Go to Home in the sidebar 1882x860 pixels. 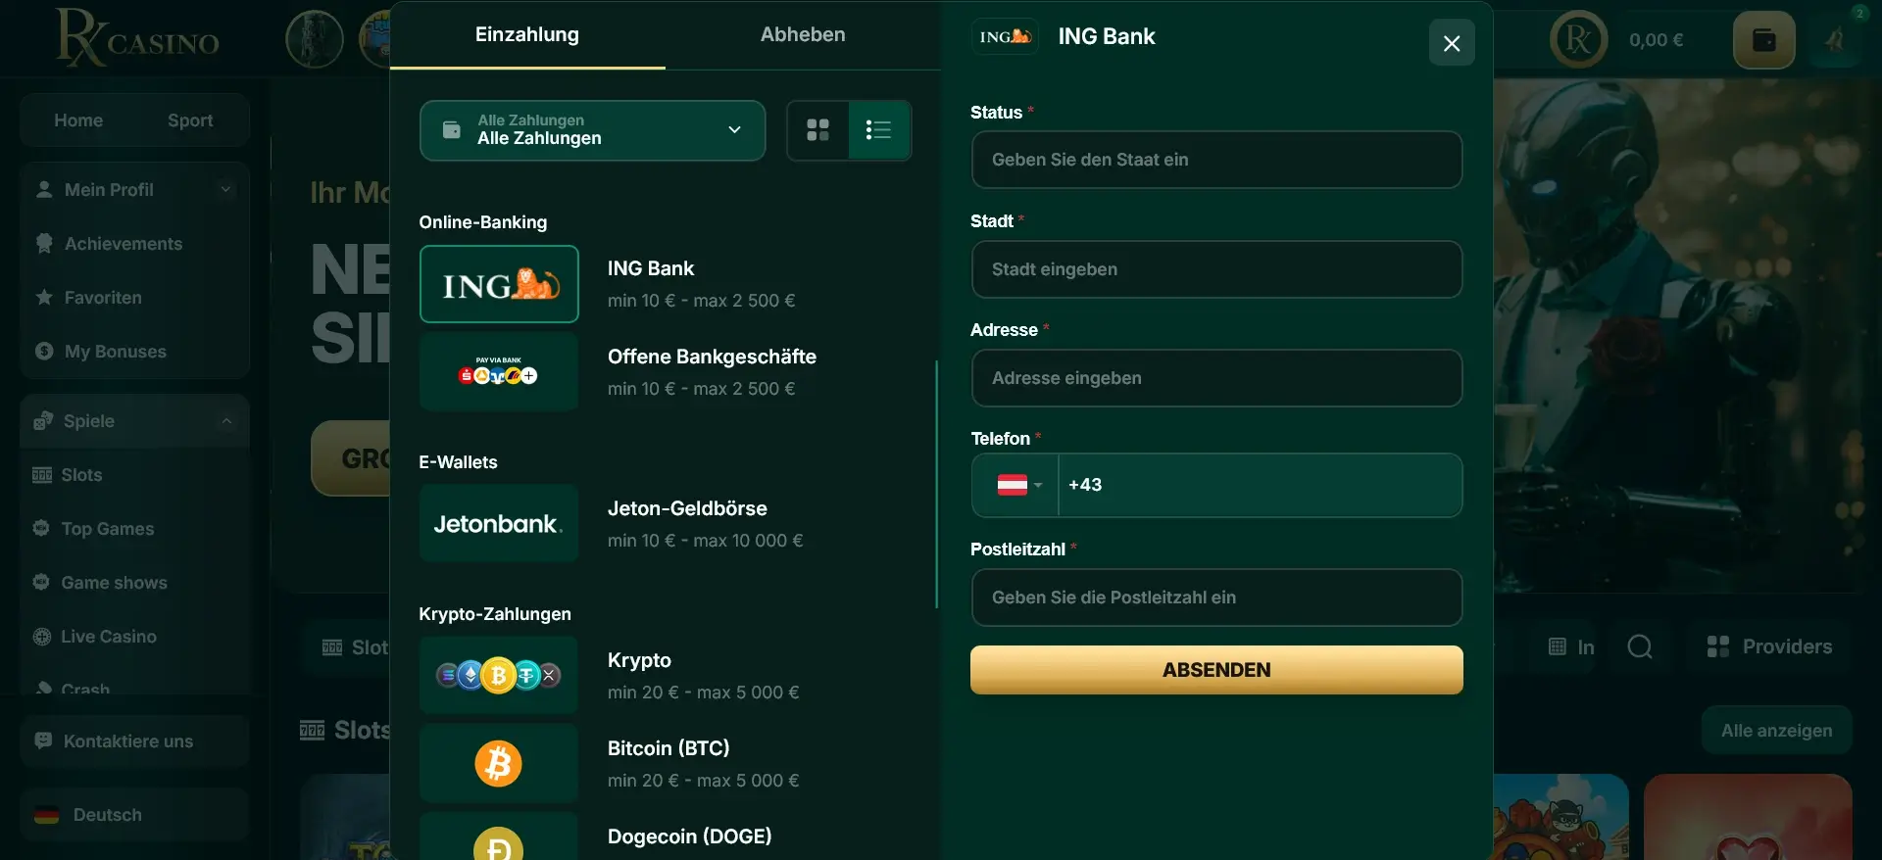pos(78,120)
